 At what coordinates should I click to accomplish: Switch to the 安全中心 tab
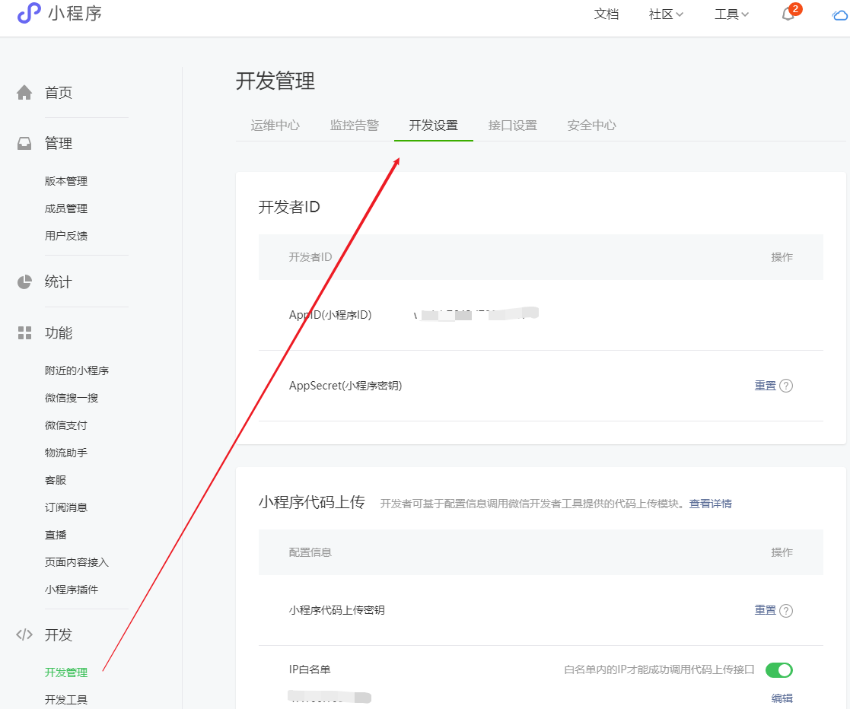(x=592, y=126)
